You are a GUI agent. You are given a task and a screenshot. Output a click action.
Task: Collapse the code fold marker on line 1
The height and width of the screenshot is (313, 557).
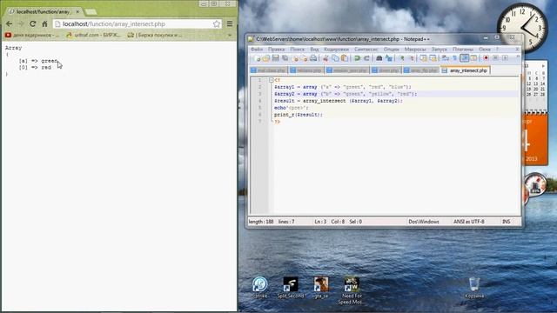271,80
